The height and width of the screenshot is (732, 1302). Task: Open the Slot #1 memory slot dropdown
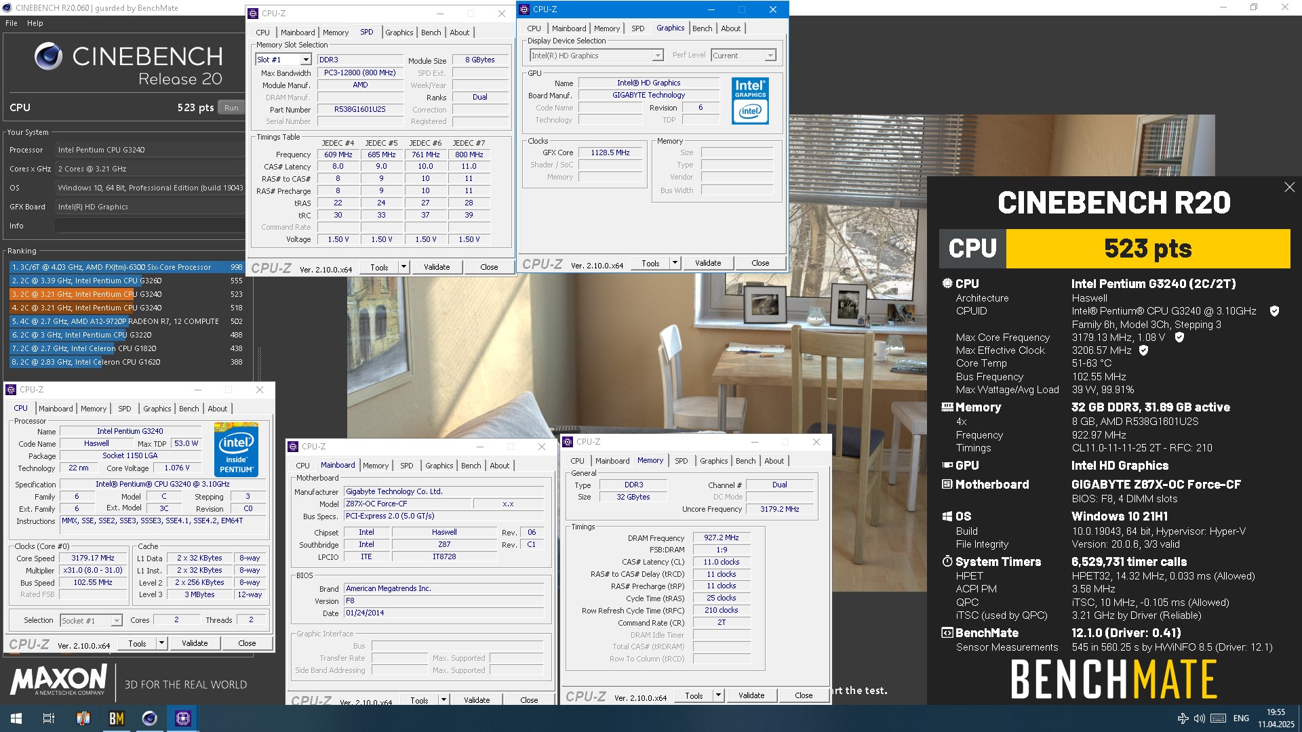(x=306, y=60)
